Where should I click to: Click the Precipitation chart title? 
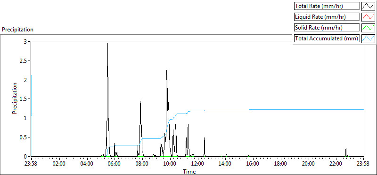[x=17, y=30]
